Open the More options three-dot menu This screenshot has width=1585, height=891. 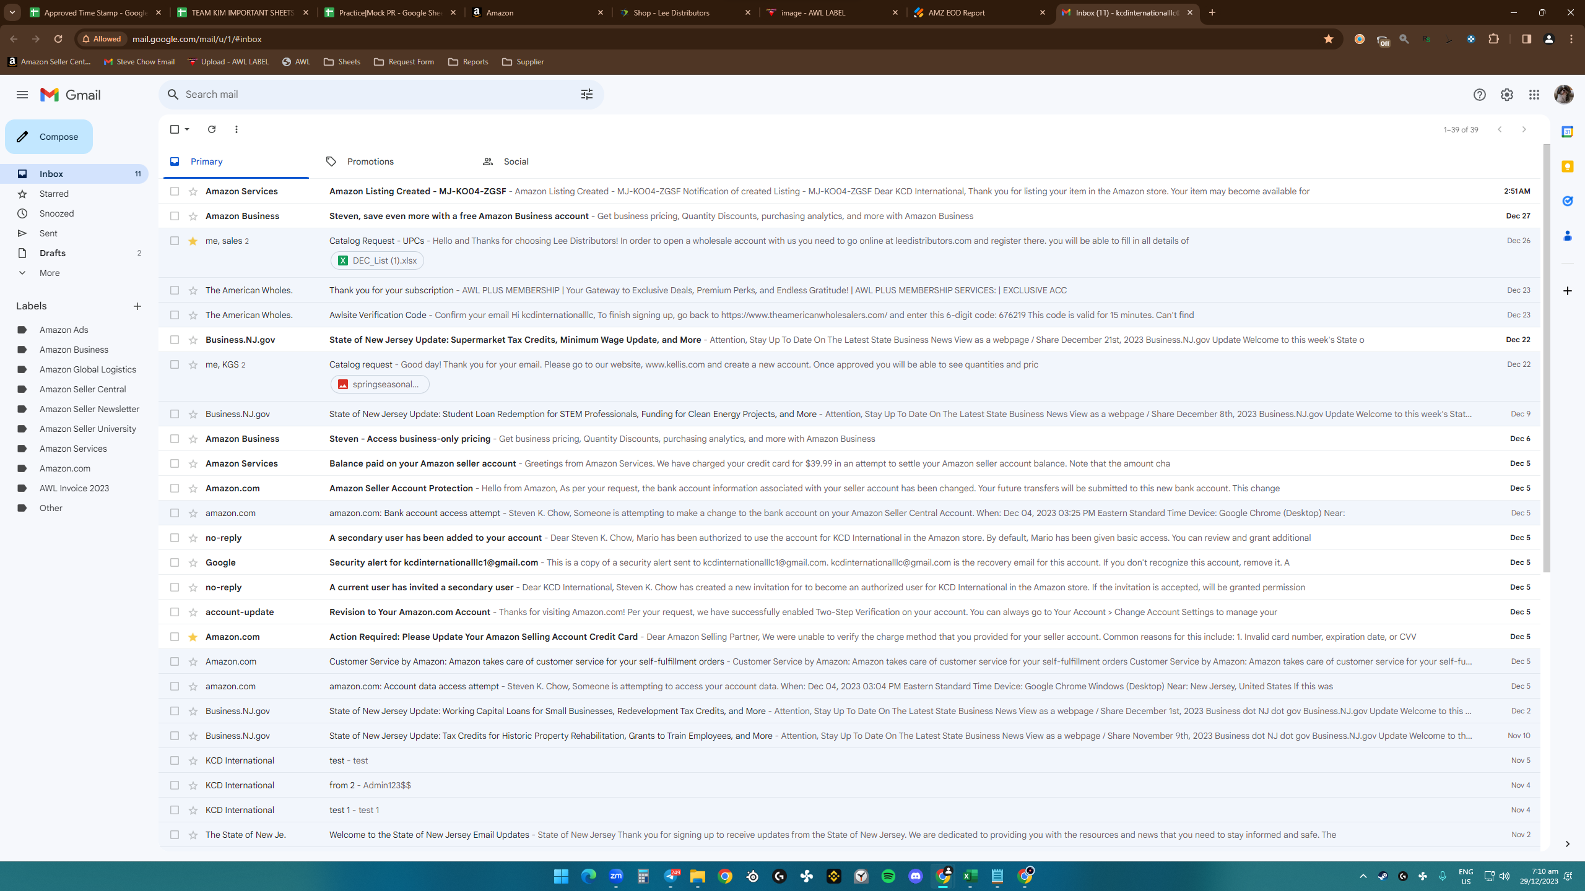pos(237,129)
